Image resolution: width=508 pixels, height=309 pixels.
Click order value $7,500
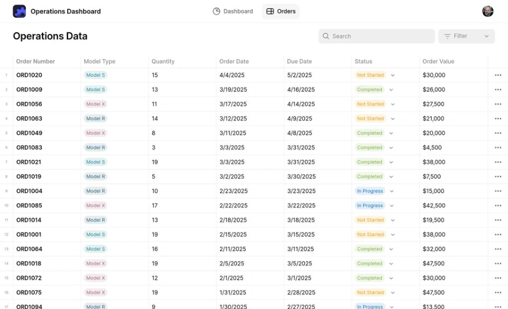432,177
